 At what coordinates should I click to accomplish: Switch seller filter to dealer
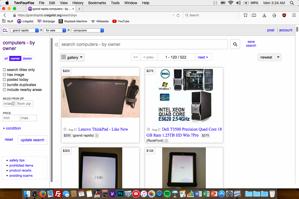[x=27, y=59]
